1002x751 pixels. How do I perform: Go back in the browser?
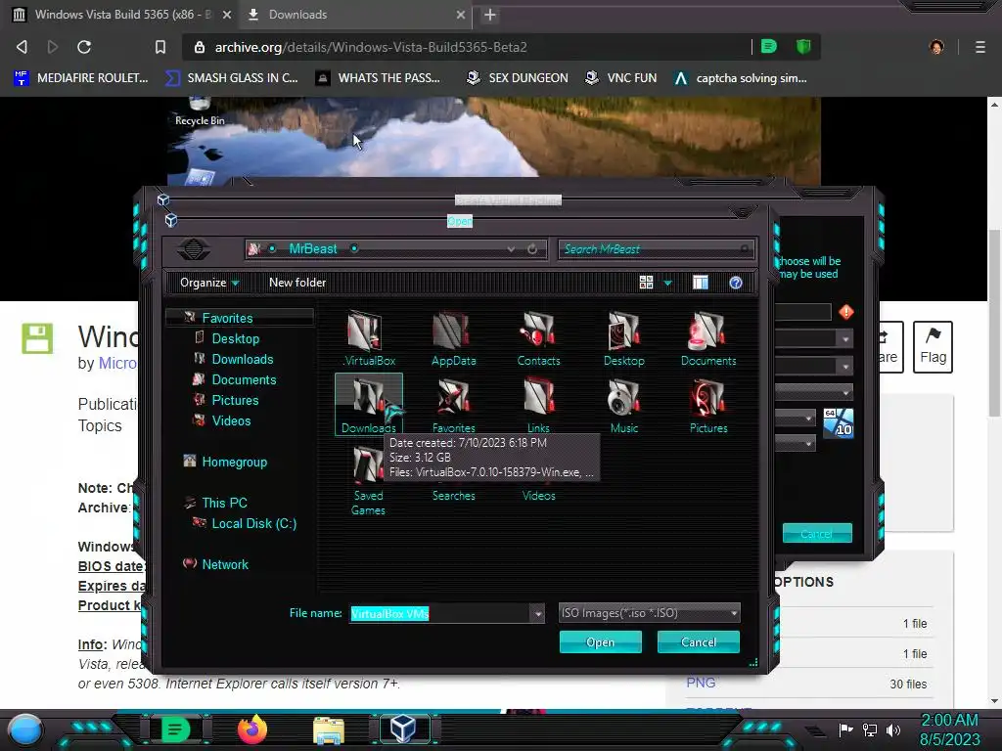point(22,47)
